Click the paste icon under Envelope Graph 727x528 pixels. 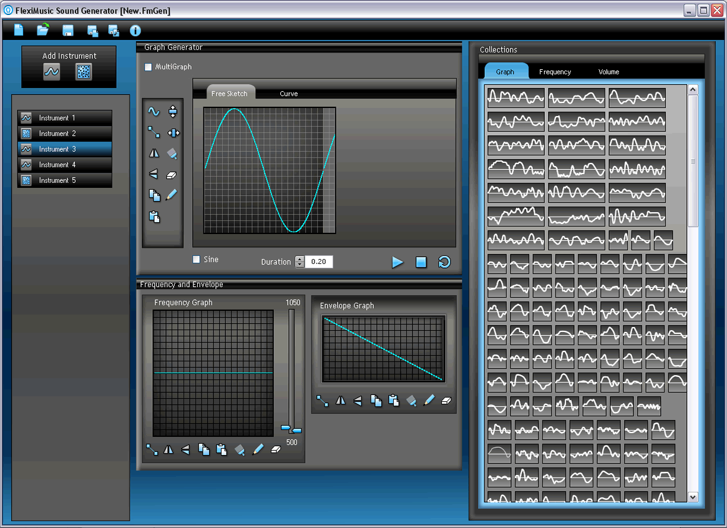tap(394, 401)
